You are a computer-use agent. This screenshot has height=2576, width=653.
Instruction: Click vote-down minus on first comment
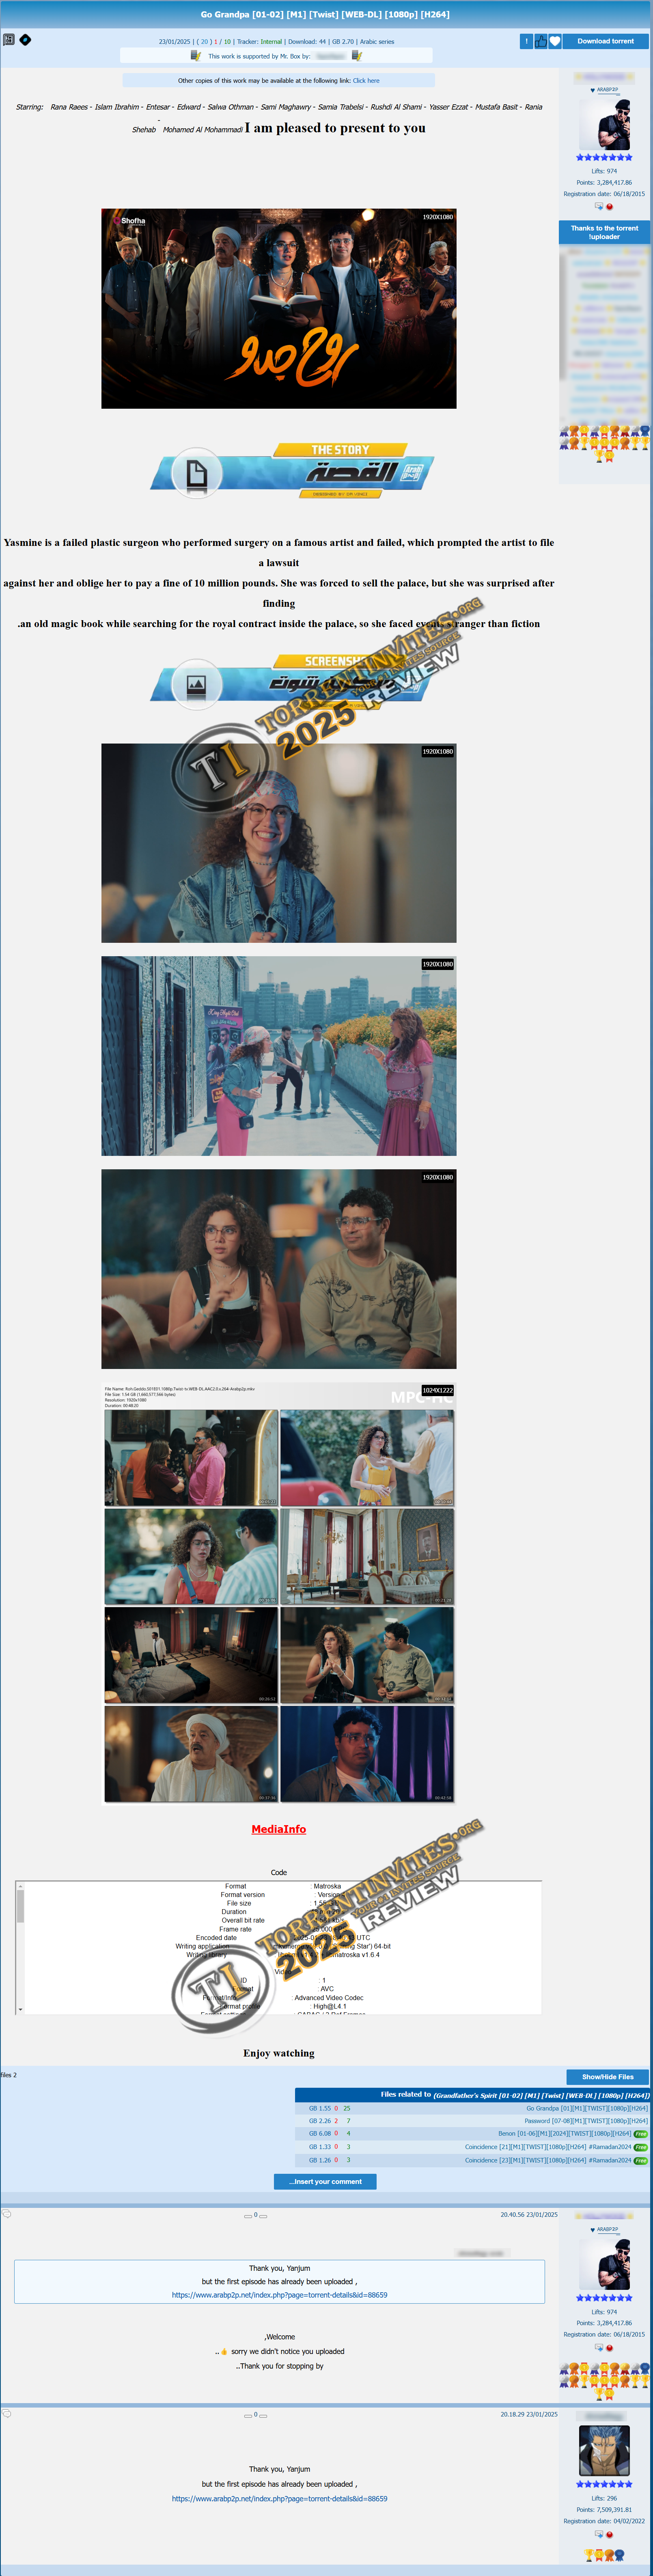point(248,2217)
